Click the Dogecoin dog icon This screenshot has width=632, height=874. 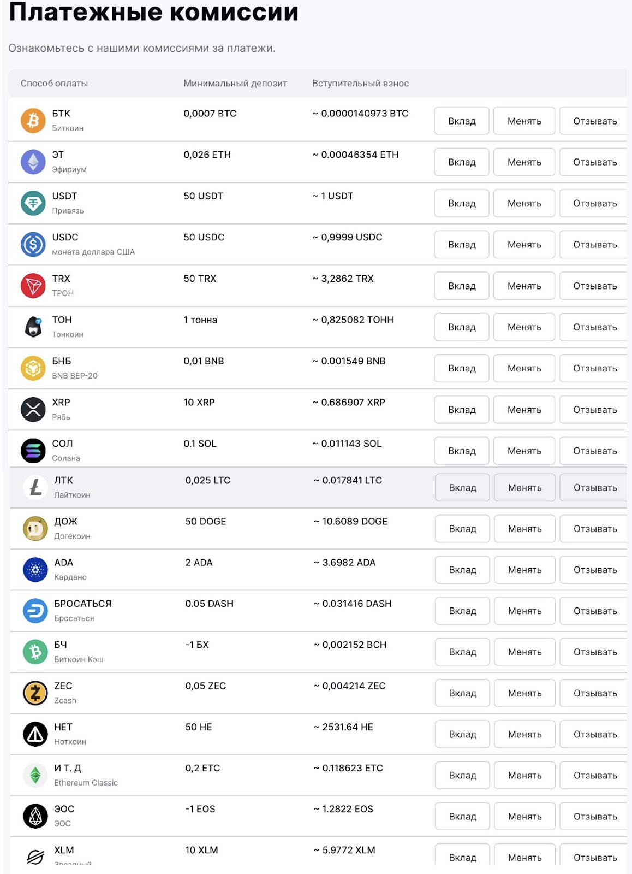click(x=35, y=528)
